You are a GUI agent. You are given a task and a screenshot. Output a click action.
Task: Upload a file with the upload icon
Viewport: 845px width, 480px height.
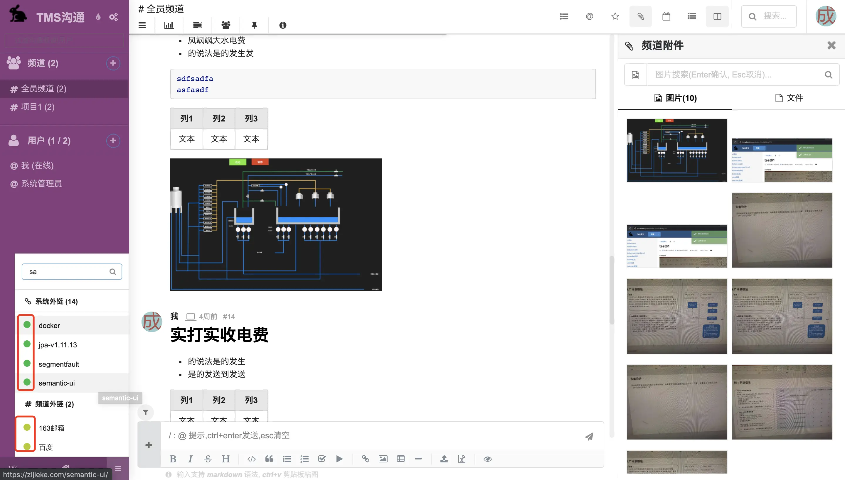(x=444, y=459)
